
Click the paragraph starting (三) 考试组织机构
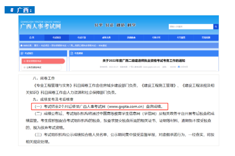120,138
